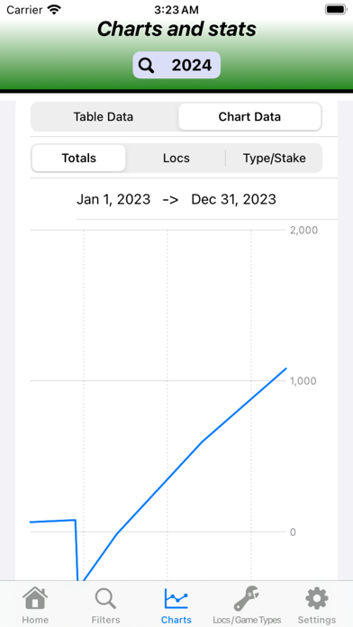Tap the chart's 2,000 axis label
The image size is (353, 627).
point(303,230)
